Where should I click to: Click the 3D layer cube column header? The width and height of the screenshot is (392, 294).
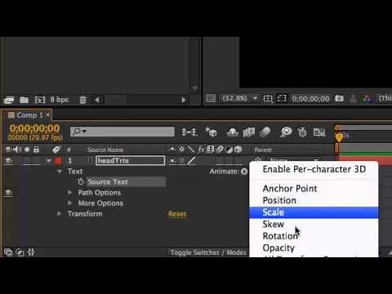(238, 149)
